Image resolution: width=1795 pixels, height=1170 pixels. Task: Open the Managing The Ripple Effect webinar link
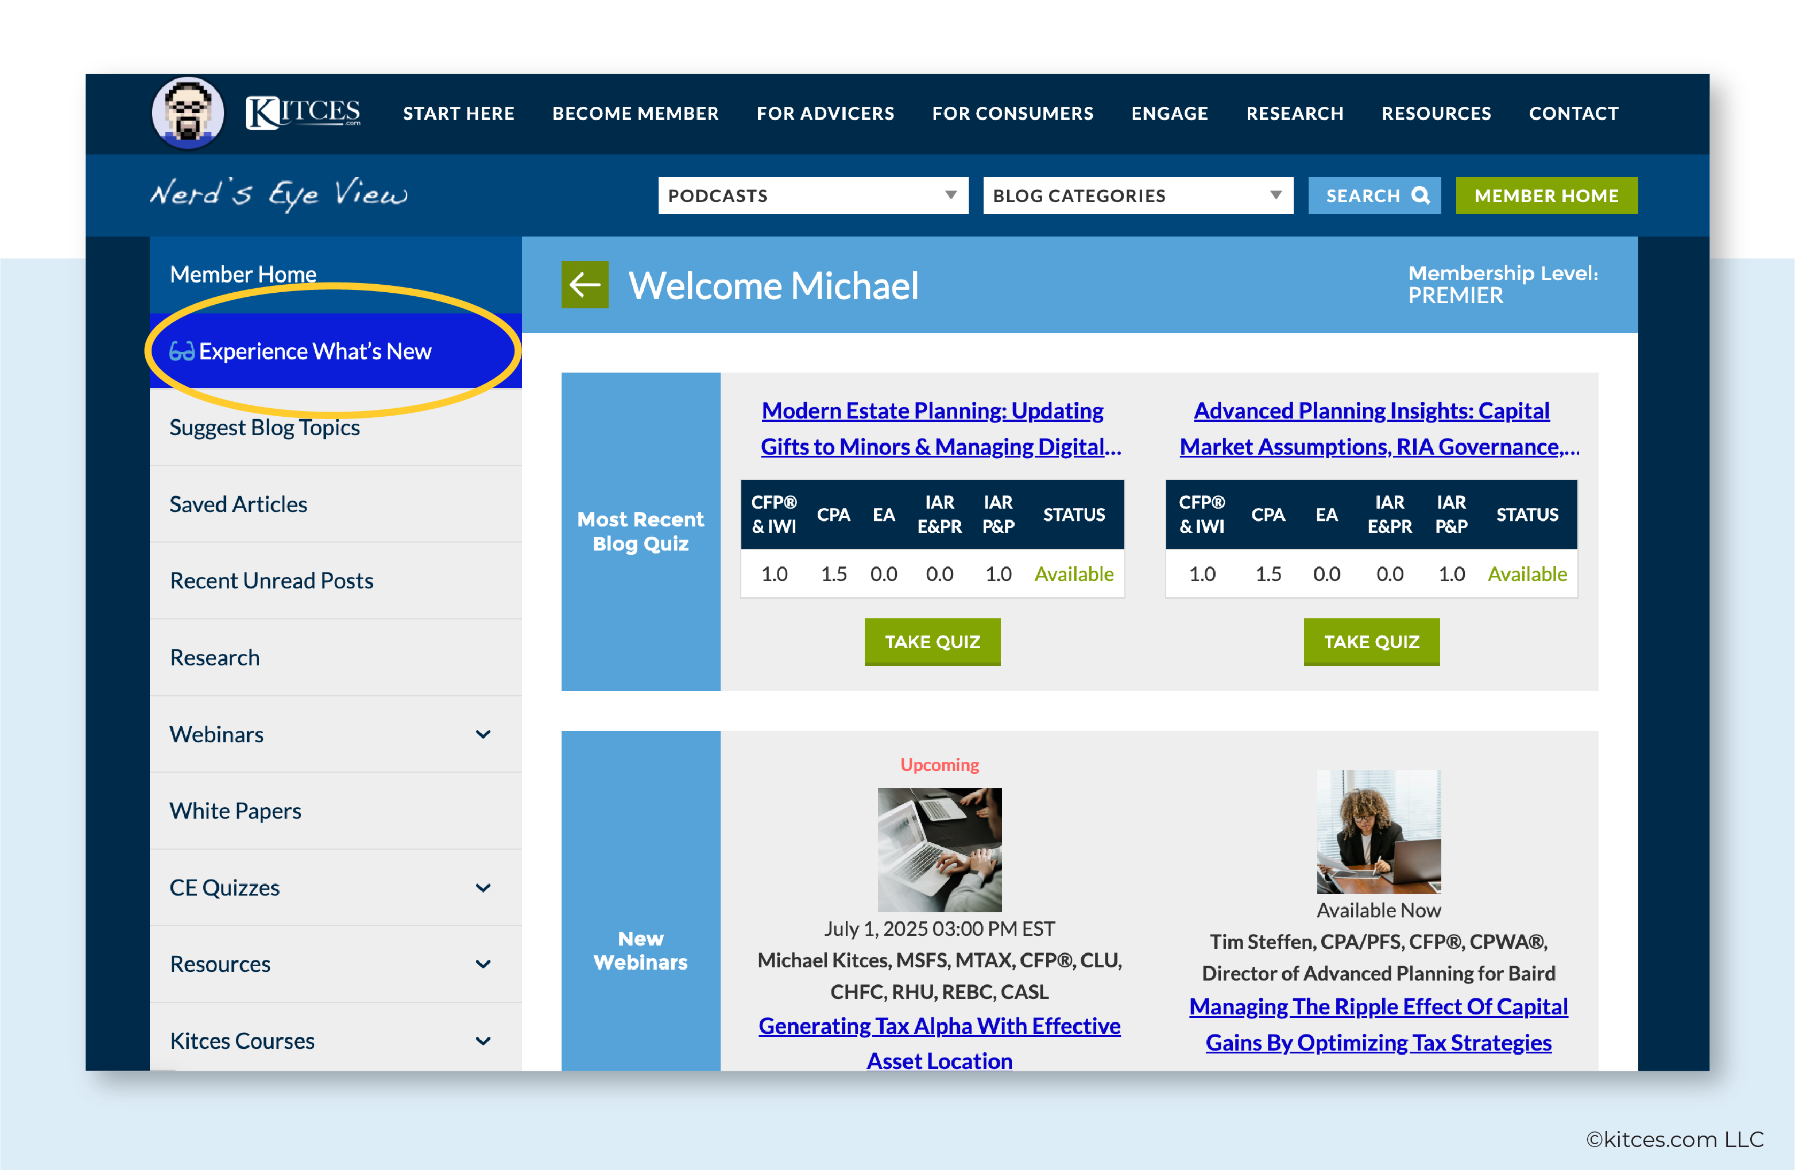[x=1379, y=1025]
